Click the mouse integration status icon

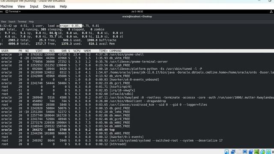click(x=262, y=152)
